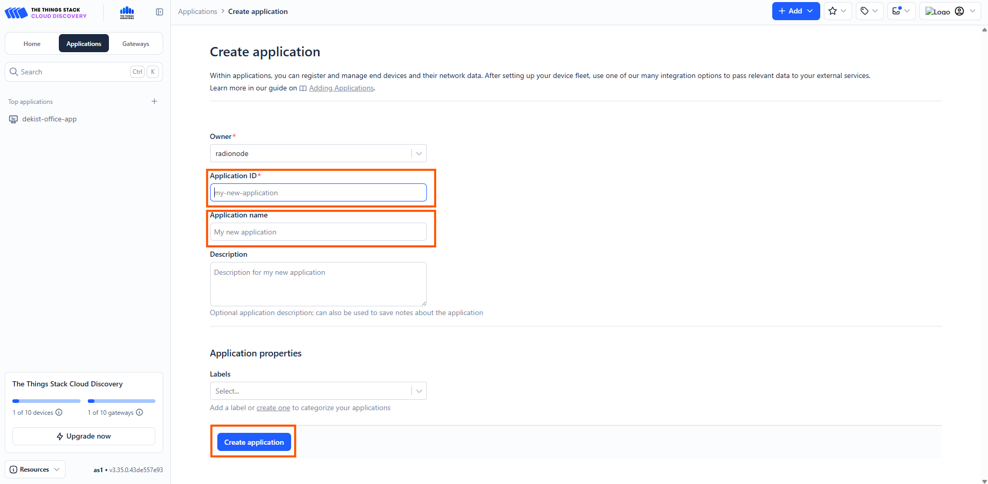Open the Labels select dropdown
This screenshot has width=988, height=484.
[x=419, y=391]
